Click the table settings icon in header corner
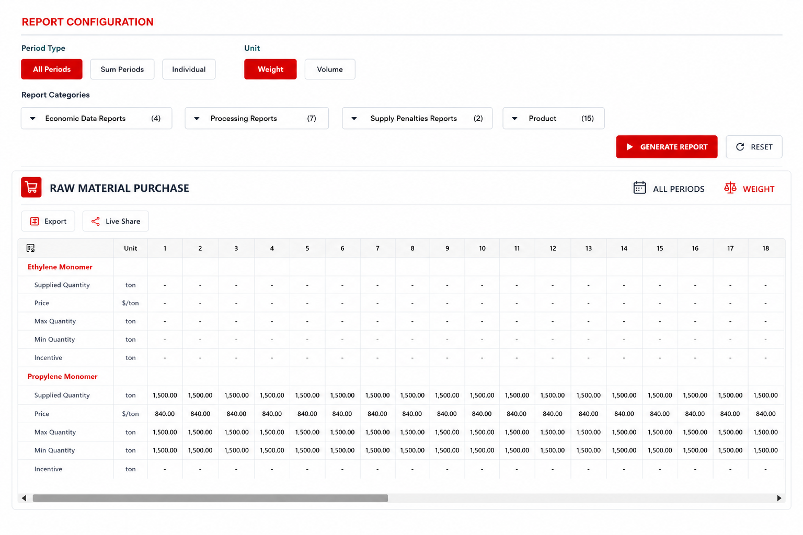 tap(30, 248)
